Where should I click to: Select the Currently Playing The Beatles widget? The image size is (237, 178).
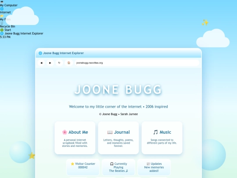point(118,167)
